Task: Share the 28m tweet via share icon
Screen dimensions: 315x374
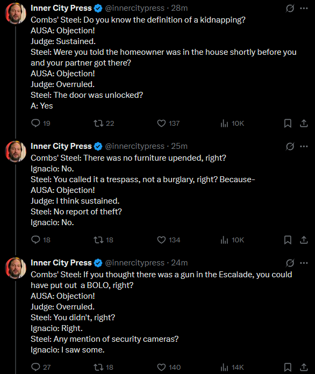Action: pyautogui.click(x=304, y=123)
